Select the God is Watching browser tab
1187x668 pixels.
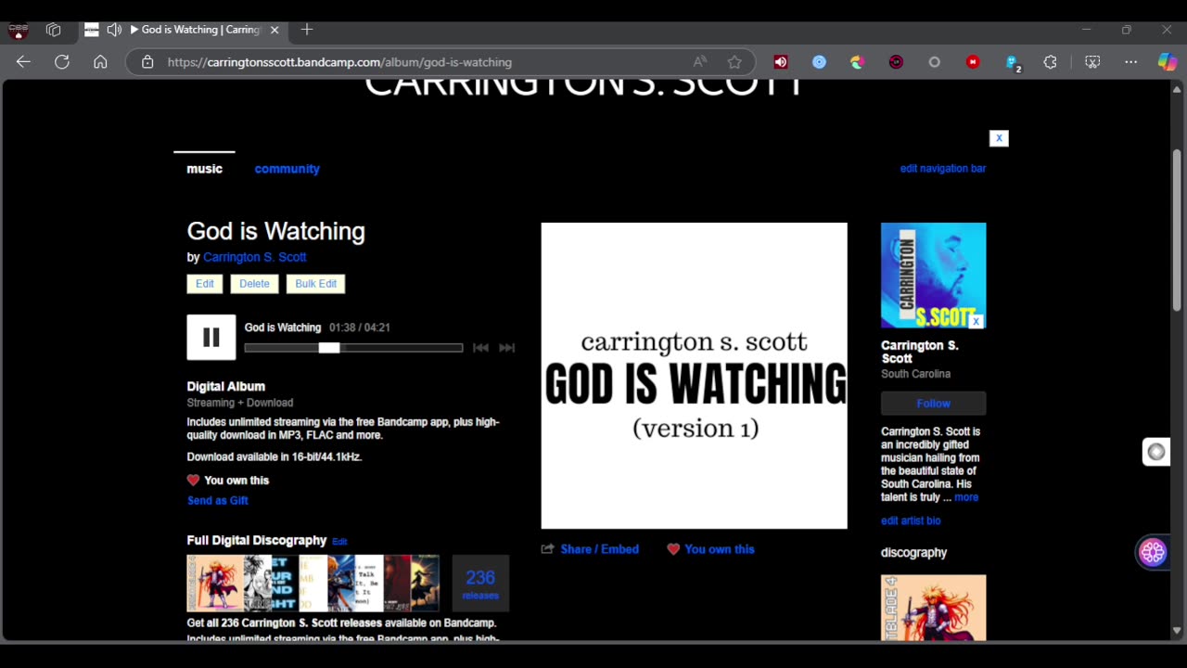click(x=183, y=30)
